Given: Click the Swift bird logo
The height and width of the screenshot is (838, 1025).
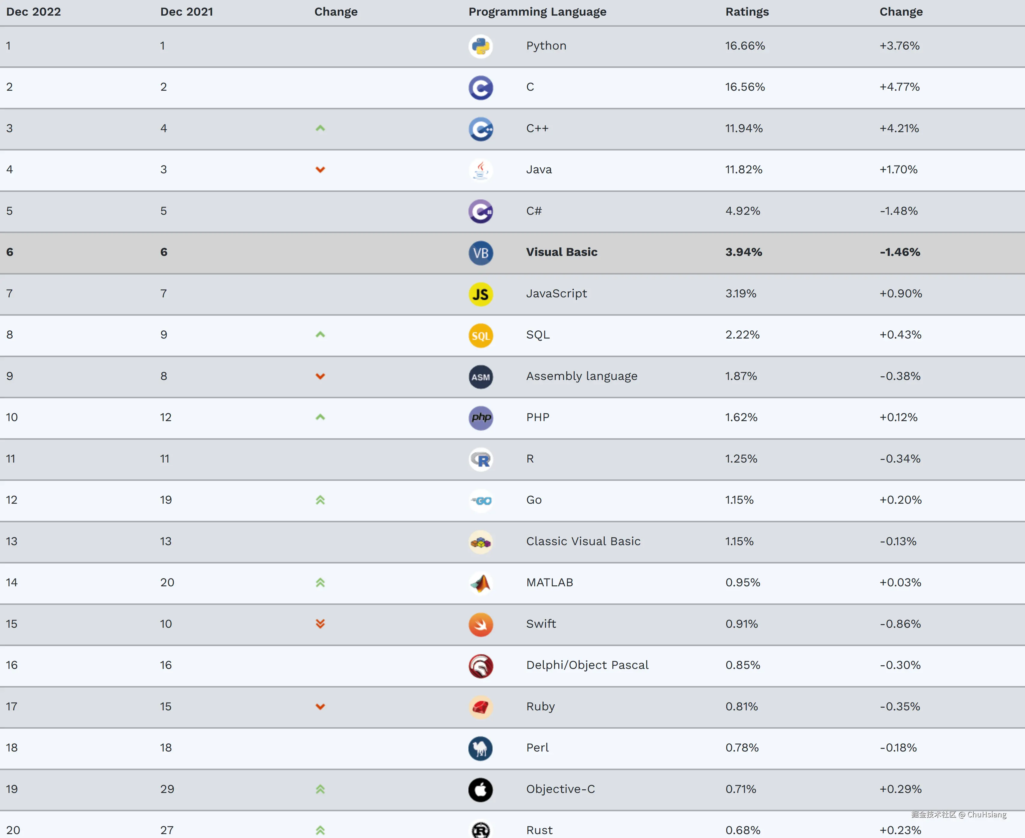Looking at the screenshot, I should point(480,624).
